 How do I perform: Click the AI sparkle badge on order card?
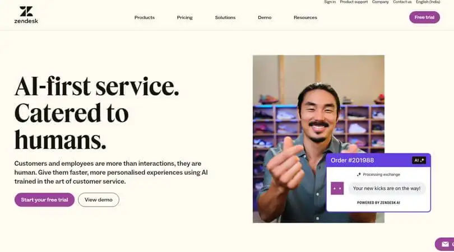(x=419, y=160)
